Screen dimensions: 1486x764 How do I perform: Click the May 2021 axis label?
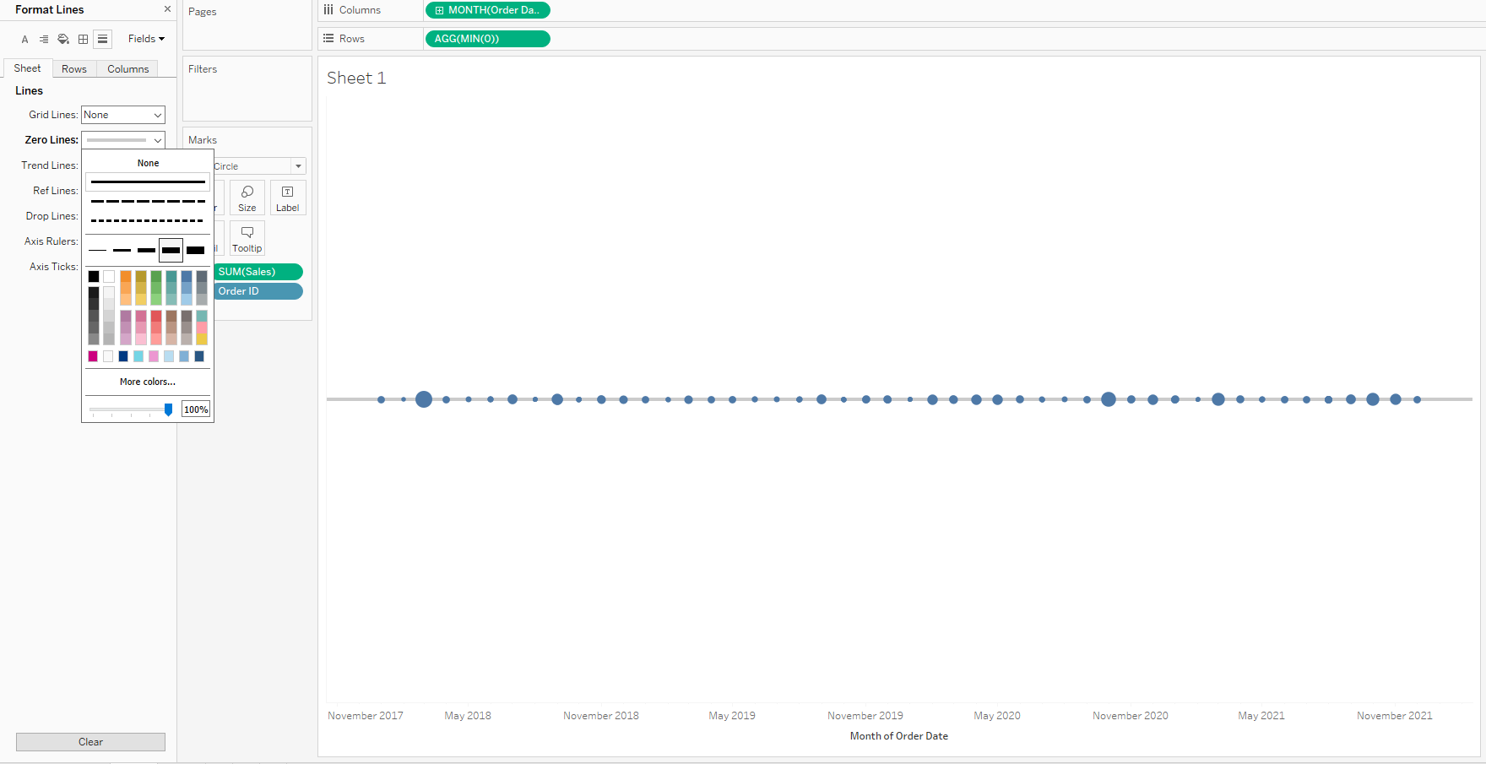pyautogui.click(x=1261, y=716)
